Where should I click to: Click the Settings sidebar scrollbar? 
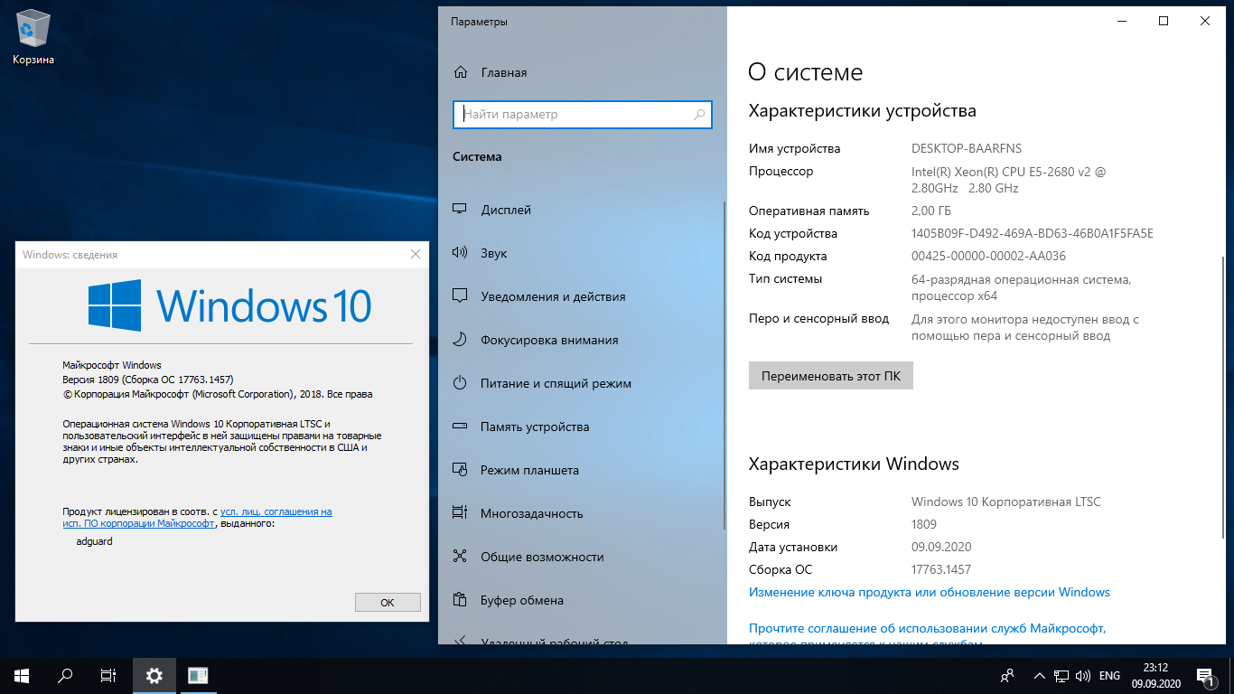(x=723, y=365)
